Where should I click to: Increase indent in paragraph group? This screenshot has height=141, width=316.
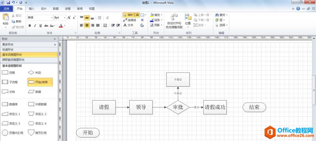pos(118,25)
